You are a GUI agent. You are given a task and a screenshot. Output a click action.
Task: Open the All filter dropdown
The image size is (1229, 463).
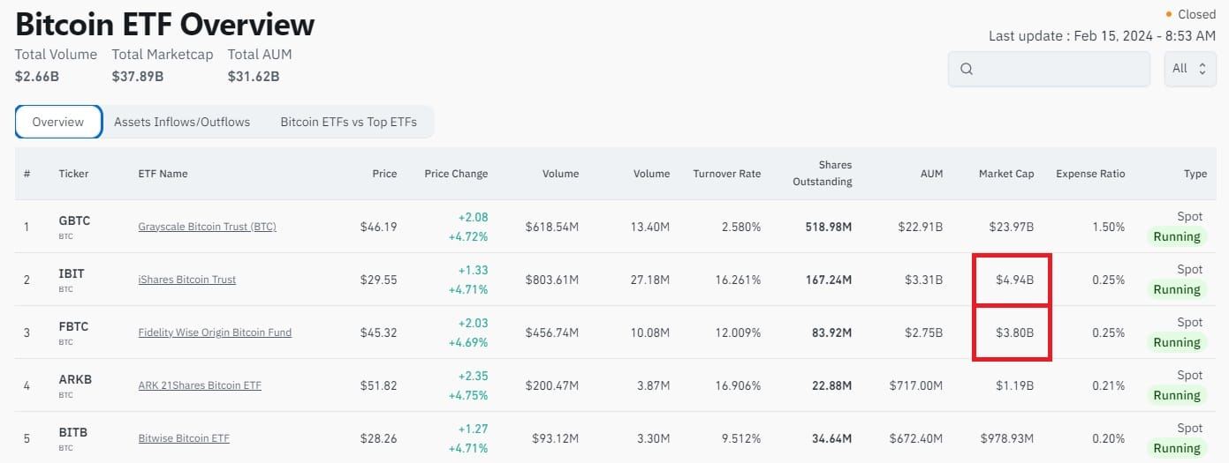click(1190, 69)
